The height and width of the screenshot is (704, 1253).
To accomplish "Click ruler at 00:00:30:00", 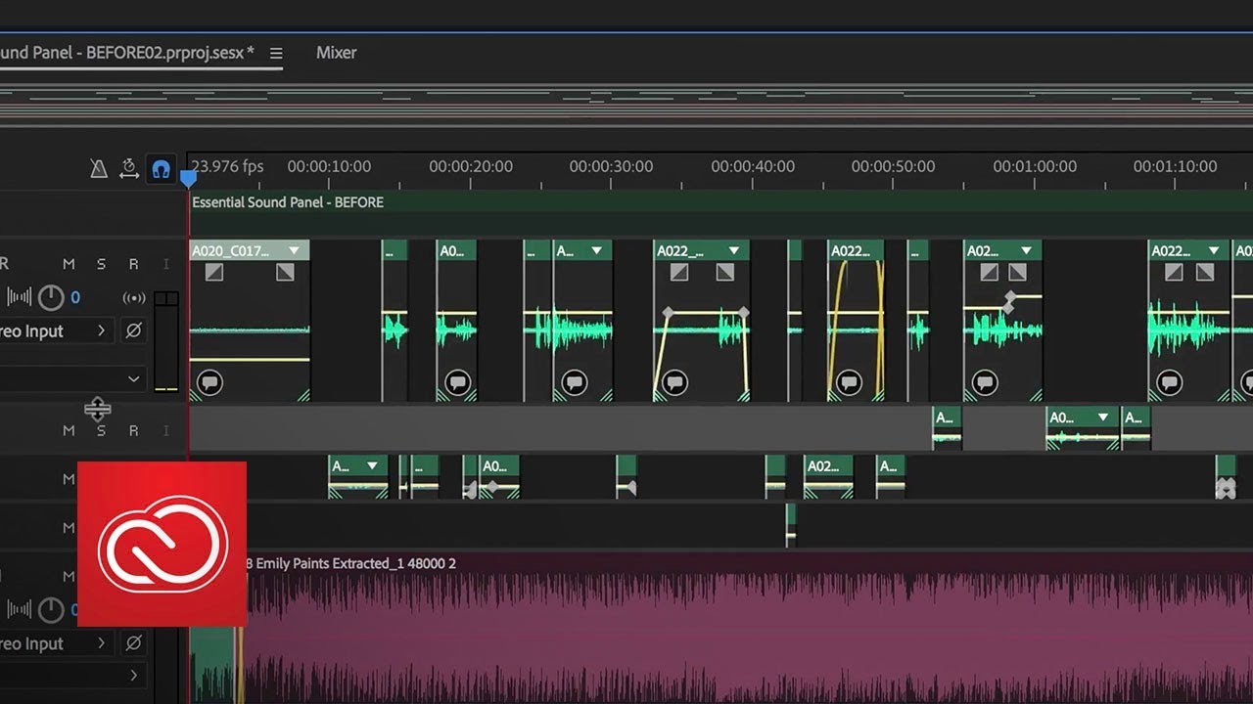I will (x=611, y=166).
